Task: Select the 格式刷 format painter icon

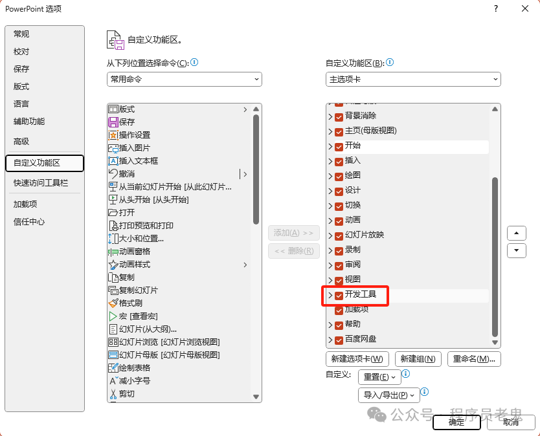Action: [x=113, y=303]
